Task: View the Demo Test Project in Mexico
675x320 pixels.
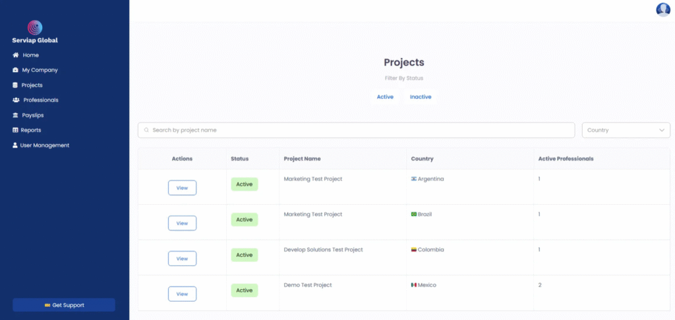Action: [x=182, y=294]
